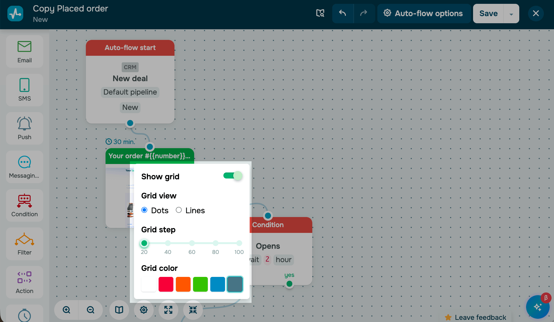The width and height of the screenshot is (554, 322).
Task: Add an Email block from sidebar
Action: pos(24,52)
